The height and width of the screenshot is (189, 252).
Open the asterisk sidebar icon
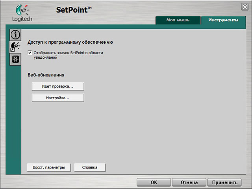pos(15,59)
